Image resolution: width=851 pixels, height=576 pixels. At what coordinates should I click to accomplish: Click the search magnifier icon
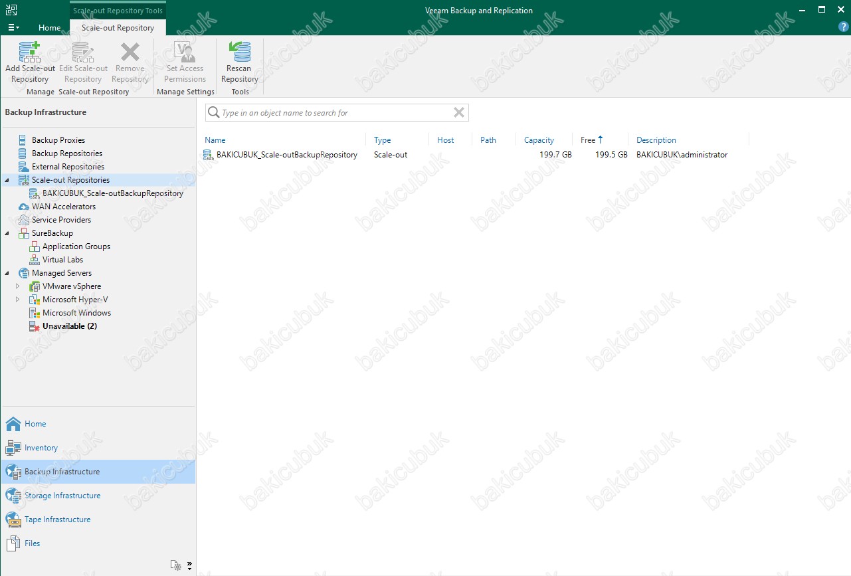(213, 113)
